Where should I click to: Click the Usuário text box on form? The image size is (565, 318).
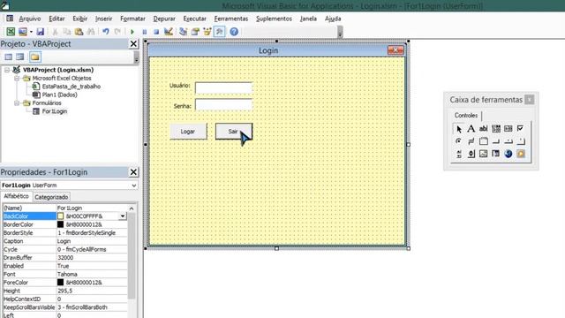(x=223, y=87)
